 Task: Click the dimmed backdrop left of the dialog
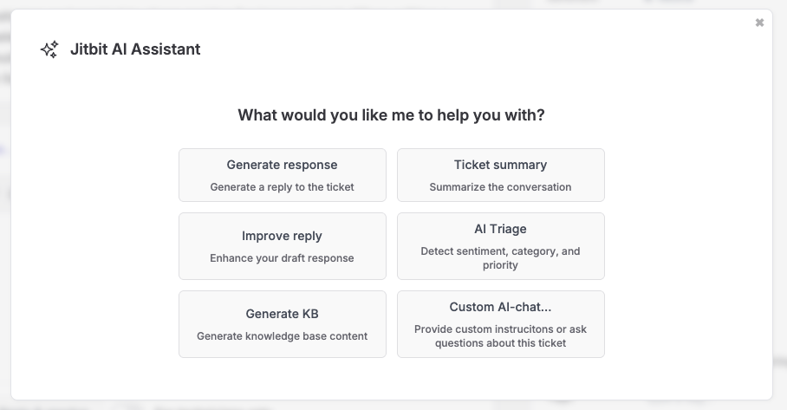point(5,217)
